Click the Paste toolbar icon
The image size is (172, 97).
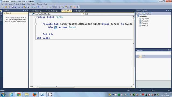point(24,7)
